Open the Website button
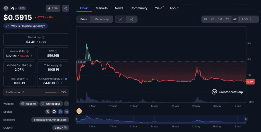Image resolution: width=261 pixels, height=132 pixels. (29, 104)
